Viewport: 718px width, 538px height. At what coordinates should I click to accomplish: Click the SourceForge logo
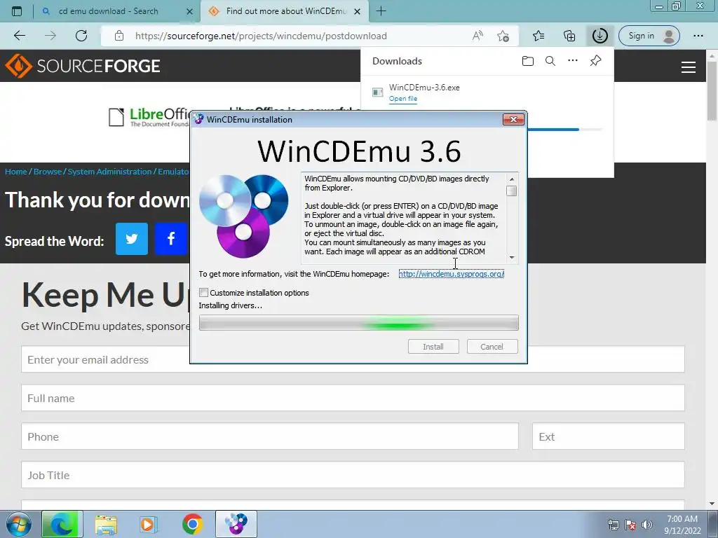point(83,66)
